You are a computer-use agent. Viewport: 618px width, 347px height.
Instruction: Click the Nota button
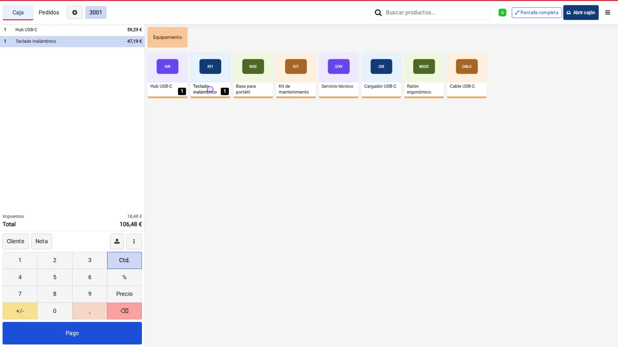point(42,241)
